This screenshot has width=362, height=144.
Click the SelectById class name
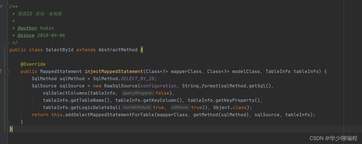pos(60,50)
